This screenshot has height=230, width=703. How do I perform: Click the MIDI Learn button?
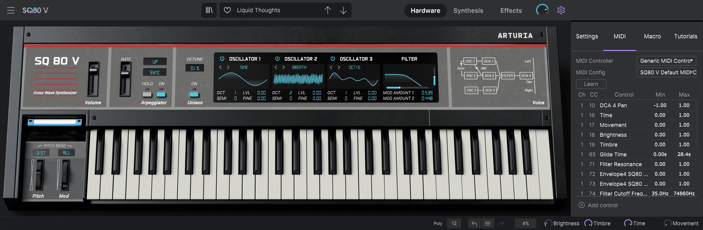[591, 84]
